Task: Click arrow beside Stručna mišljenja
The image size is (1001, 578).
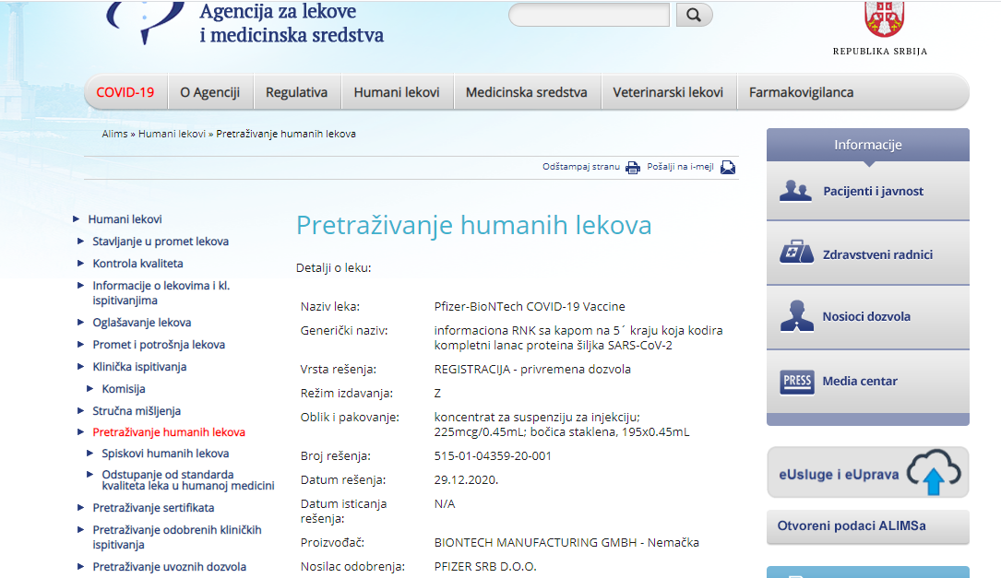Action: click(80, 411)
